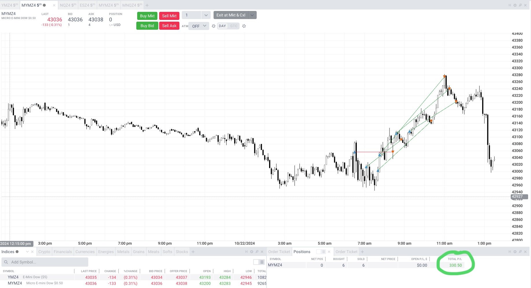
Task: Open the Meats watchlist tab
Action: (154, 252)
